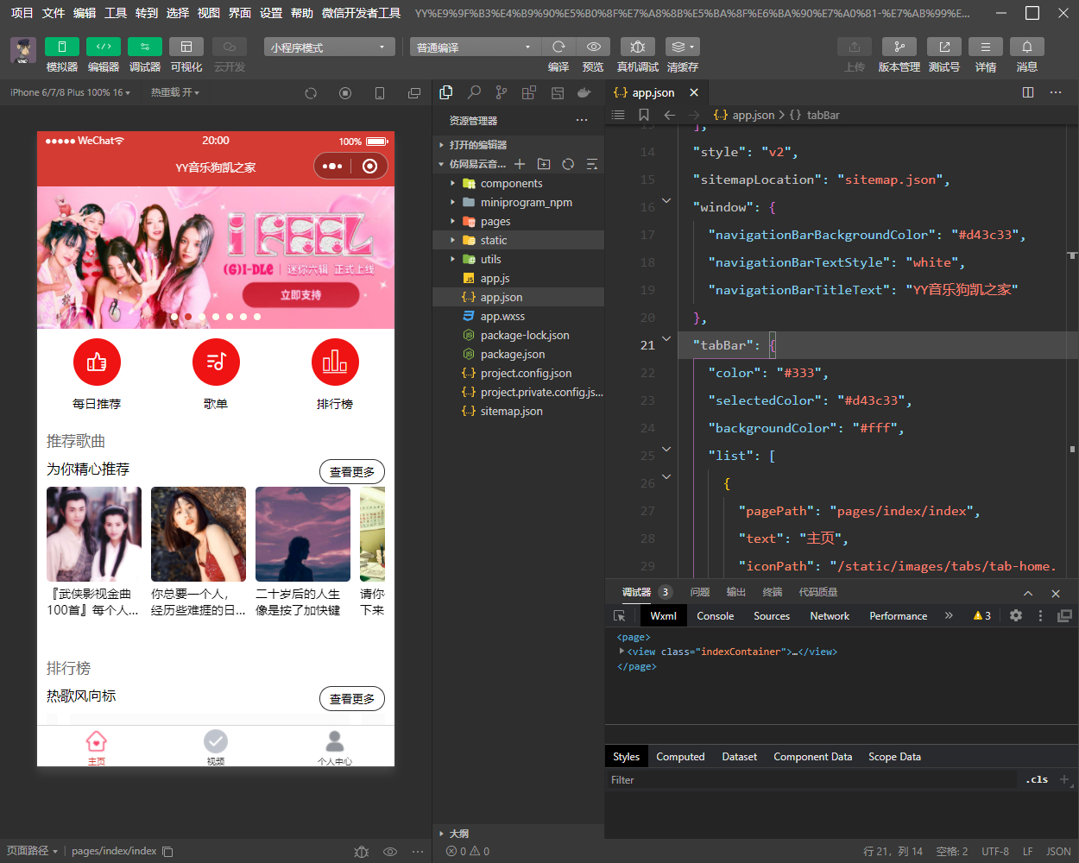Click the clear cache (清缓存) icon
Image resolution: width=1079 pixels, height=863 pixels.
[x=683, y=47]
